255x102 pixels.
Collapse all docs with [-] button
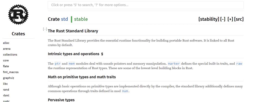223,19
